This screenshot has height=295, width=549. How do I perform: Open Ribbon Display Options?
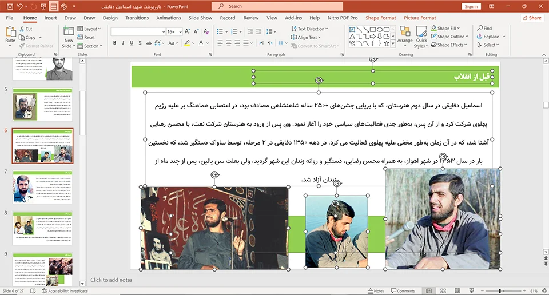tap(492, 6)
